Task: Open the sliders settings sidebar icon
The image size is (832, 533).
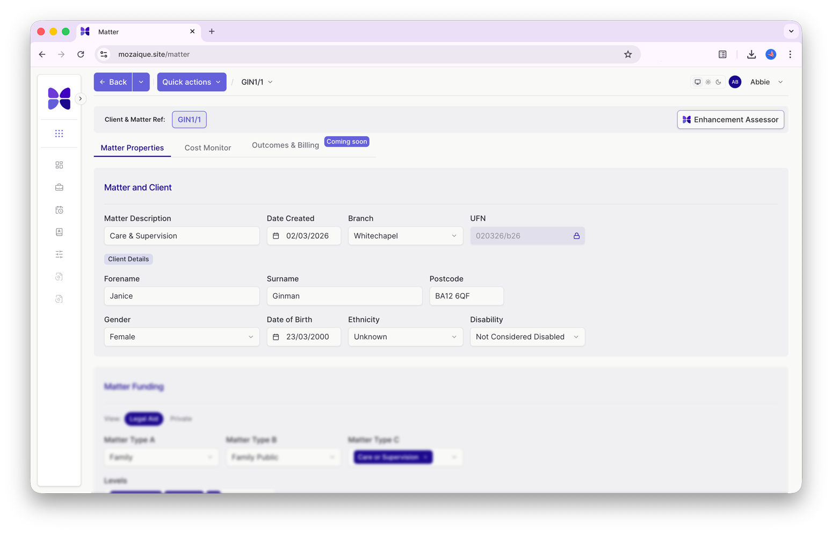Action: click(59, 254)
